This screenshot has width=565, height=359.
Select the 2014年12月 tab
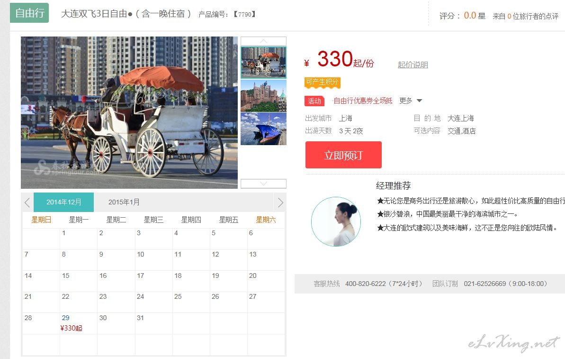point(64,202)
